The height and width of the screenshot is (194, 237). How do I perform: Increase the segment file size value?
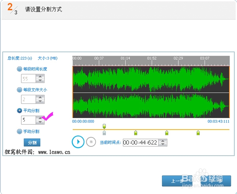click(40, 97)
